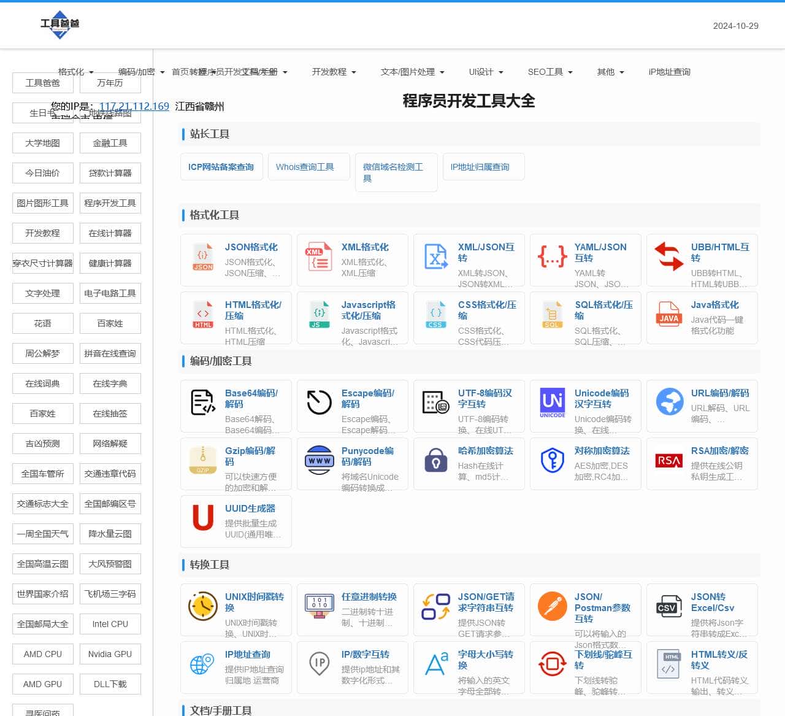Select the RSA加密/解密 icon

pyautogui.click(x=668, y=461)
